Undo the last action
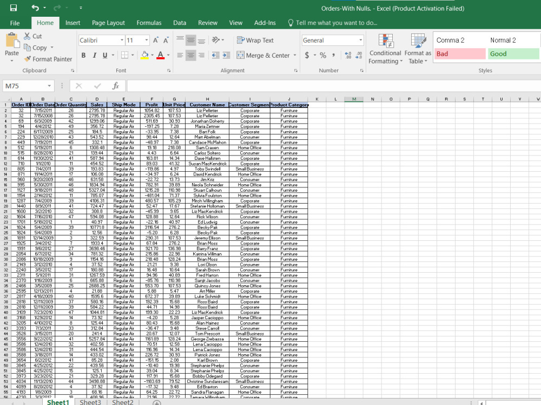 (x=35, y=8)
